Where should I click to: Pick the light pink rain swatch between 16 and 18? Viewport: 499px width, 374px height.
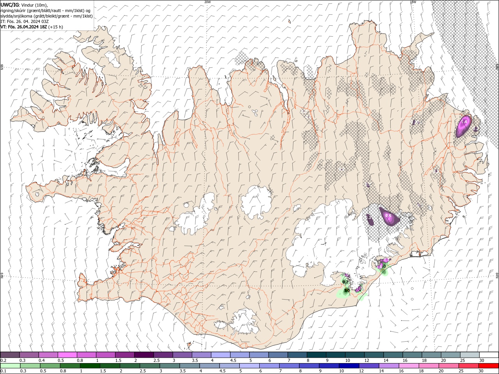408,366
